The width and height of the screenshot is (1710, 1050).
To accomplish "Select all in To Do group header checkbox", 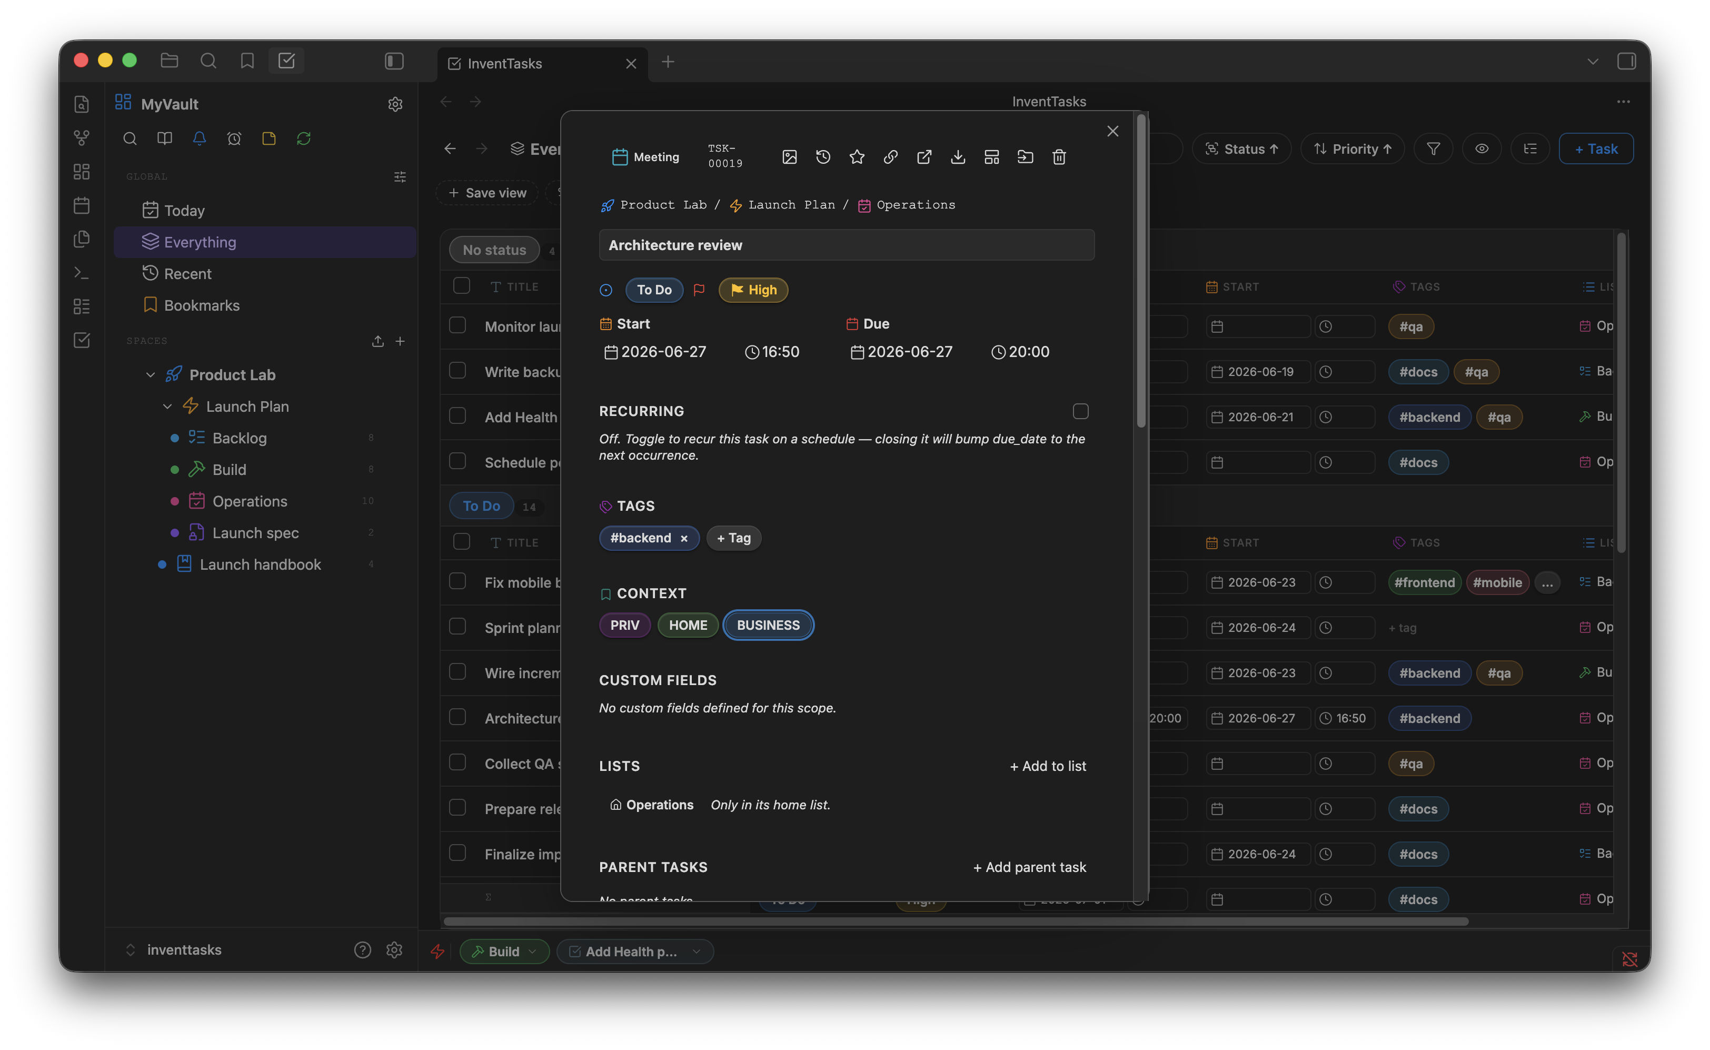I will pyautogui.click(x=462, y=542).
